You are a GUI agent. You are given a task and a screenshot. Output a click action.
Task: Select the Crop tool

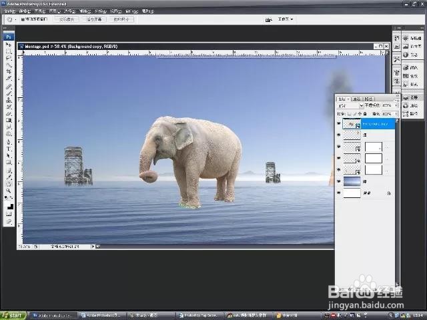pos(9,72)
